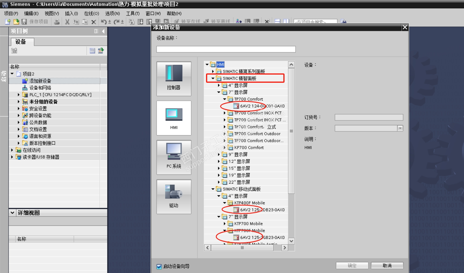Screen dimensions: 464x273
Task: Collapse the project tree panel arrow
Action: tap(103, 31)
